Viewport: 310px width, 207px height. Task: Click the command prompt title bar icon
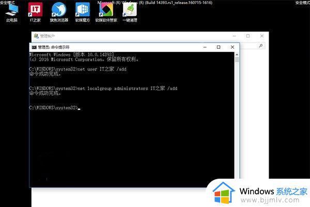tap(34, 47)
